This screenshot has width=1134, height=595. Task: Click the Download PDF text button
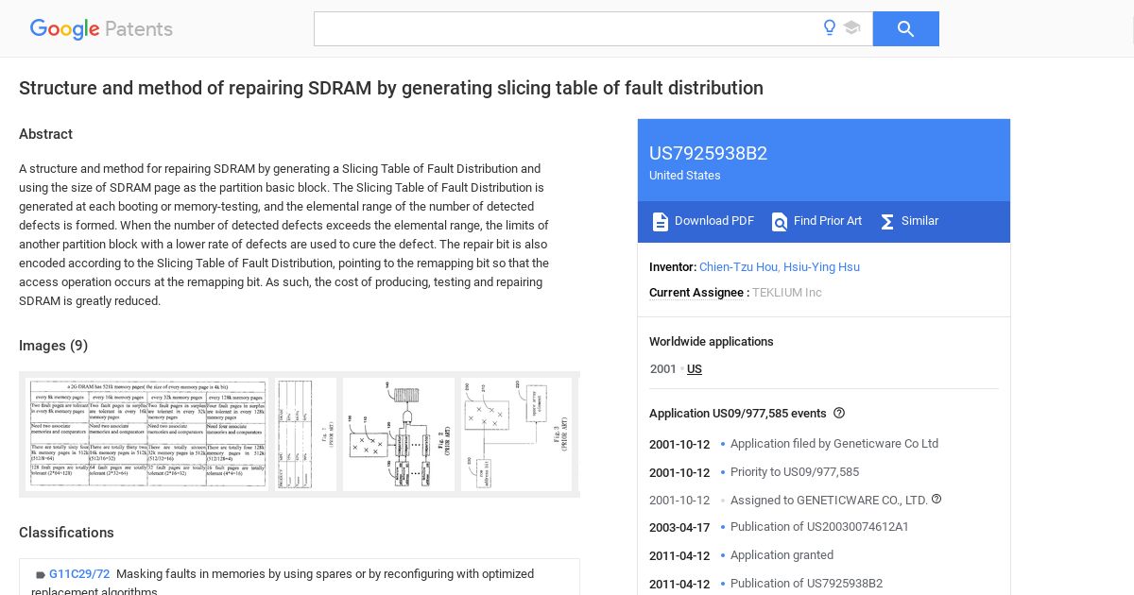click(x=714, y=221)
